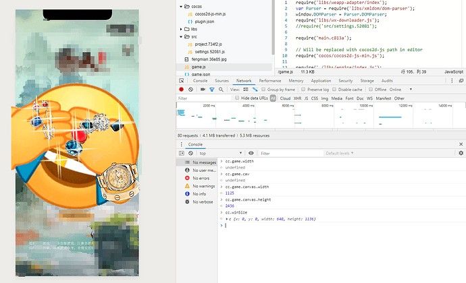Tick the Hide data URLs checkbox
This screenshot has width=466, height=283.
click(x=237, y=98)
